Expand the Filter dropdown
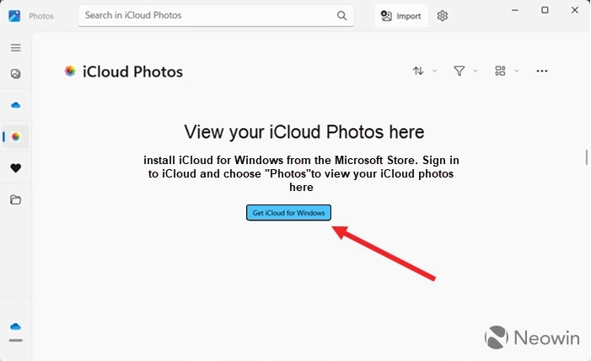The image size is (591, 361). [465, 72]
